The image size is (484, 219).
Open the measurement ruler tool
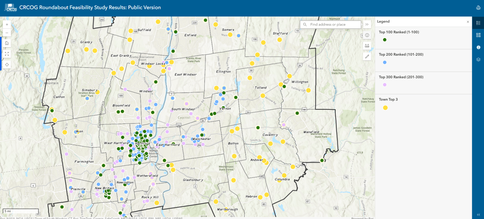tap(367, 46)
